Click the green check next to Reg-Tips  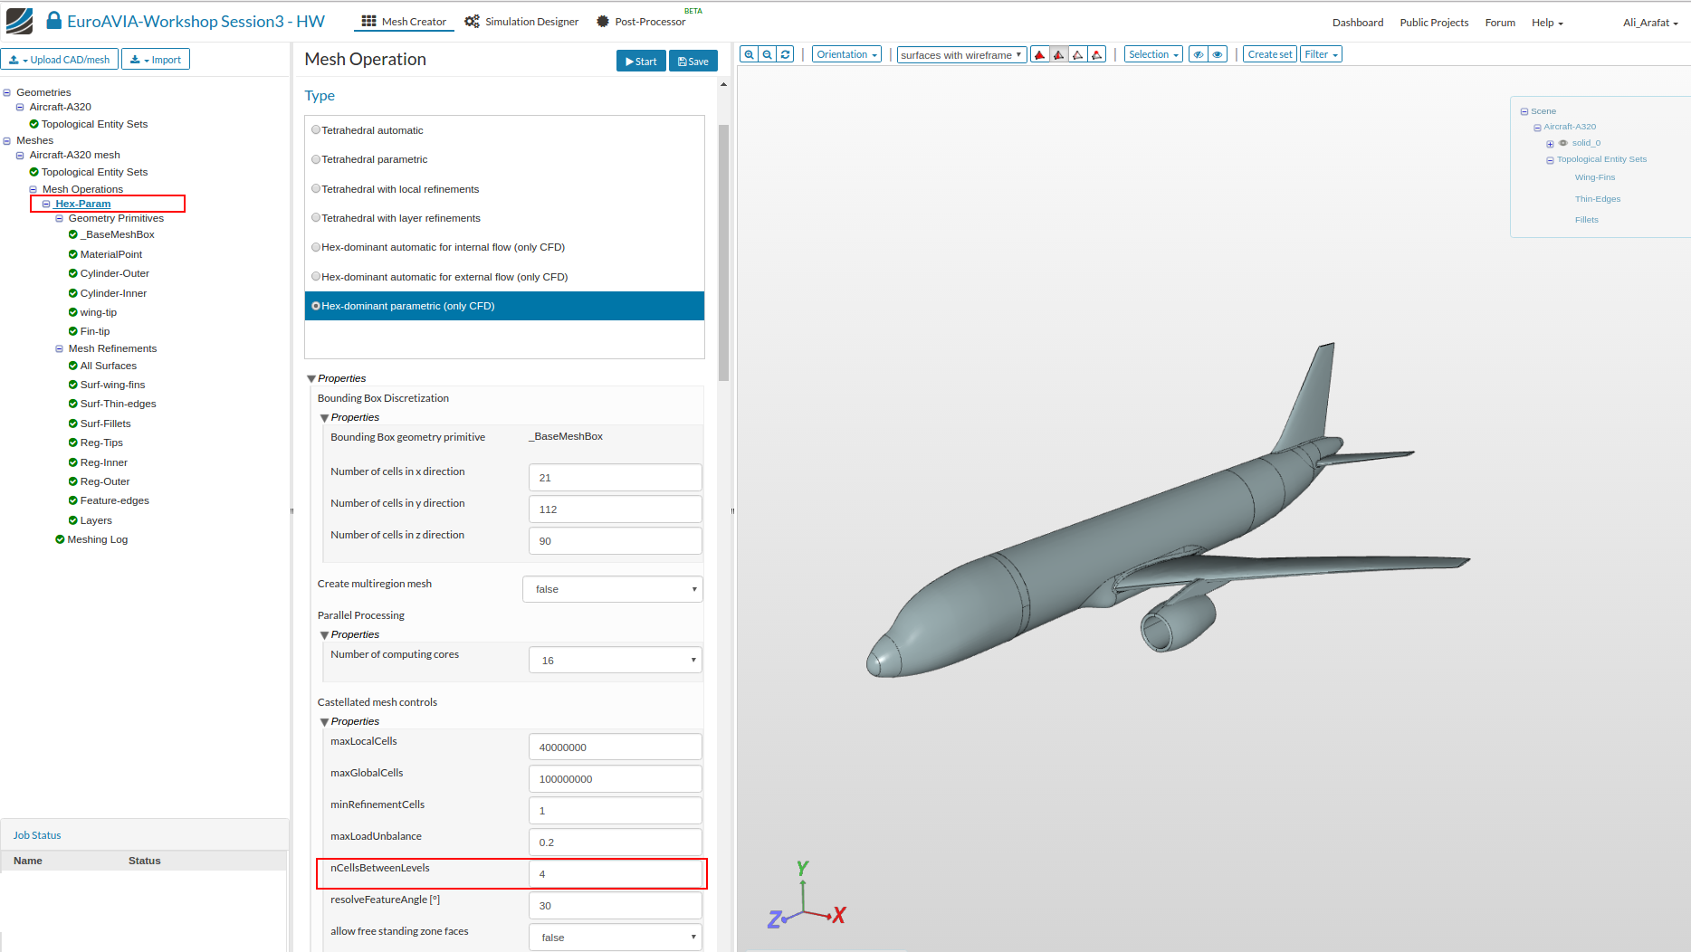click(x=73, y=443)
